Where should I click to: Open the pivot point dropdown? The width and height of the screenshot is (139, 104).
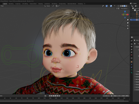pos(54,6)
